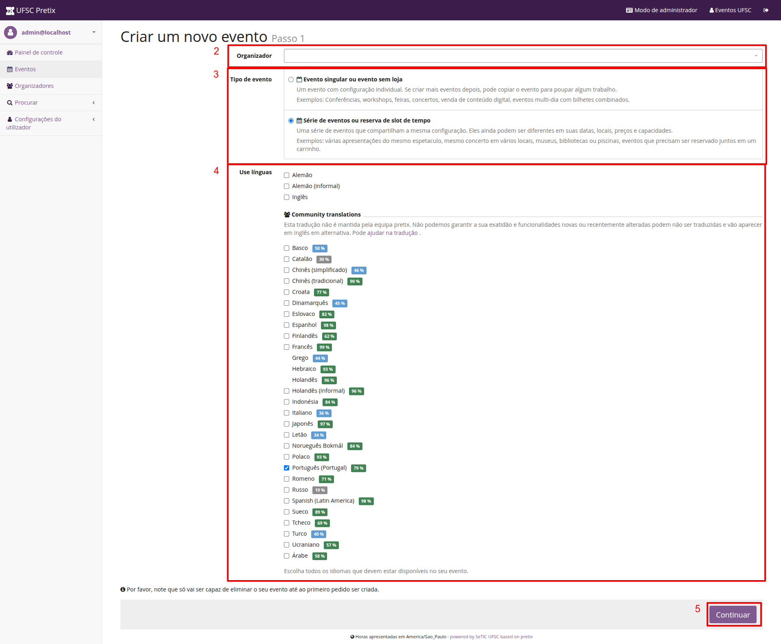Click the Eventos calendar icon in sidebar

click(x=10, y=69)
